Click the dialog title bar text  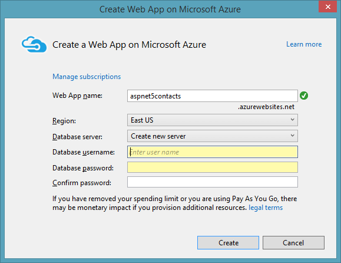point(170,9)
